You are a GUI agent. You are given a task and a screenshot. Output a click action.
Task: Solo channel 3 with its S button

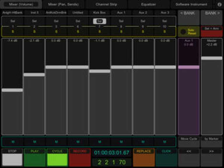click(x=56, y=32)
